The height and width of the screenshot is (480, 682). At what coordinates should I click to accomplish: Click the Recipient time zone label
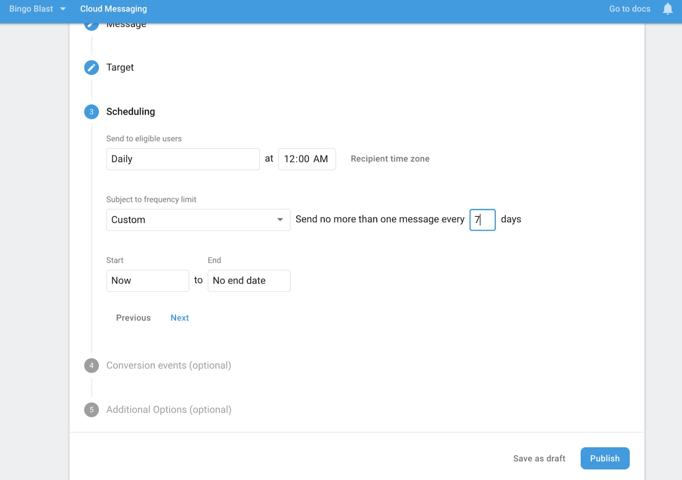tap(390, 159)
